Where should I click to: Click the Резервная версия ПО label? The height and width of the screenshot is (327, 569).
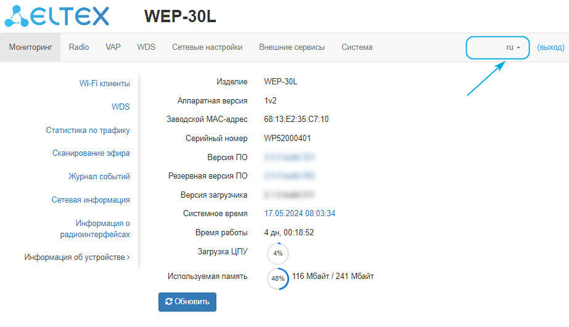(x=208, y=176)
